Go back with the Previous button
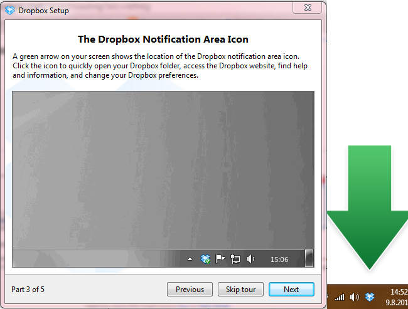Viewport: 408px width, 309px height. point(190,289)
